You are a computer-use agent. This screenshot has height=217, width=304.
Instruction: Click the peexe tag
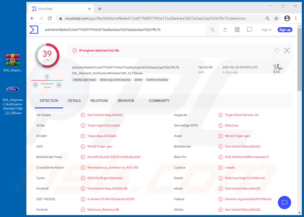(138, 80)
